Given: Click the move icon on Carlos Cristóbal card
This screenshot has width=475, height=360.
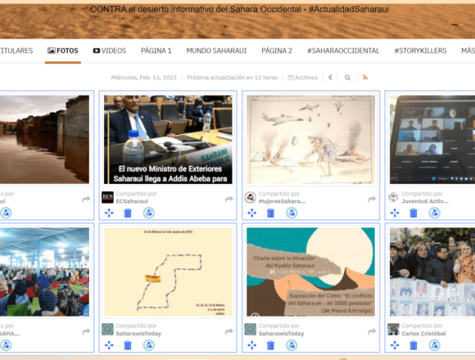Looking at the screenshot, I should 395,345.
